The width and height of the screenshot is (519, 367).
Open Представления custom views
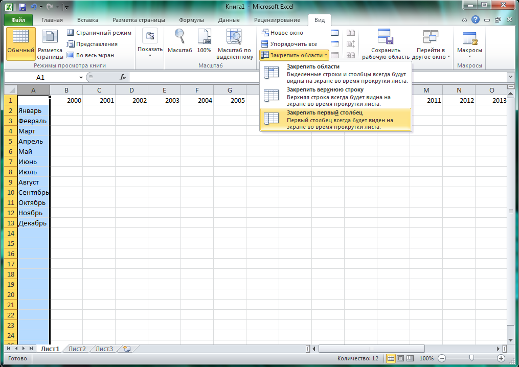93,44
